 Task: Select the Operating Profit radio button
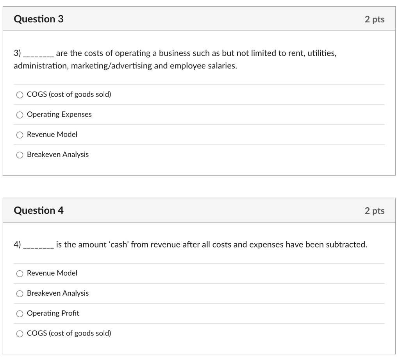pos(20,313)
